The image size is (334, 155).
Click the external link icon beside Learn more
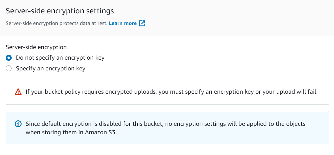click(142, 23)
